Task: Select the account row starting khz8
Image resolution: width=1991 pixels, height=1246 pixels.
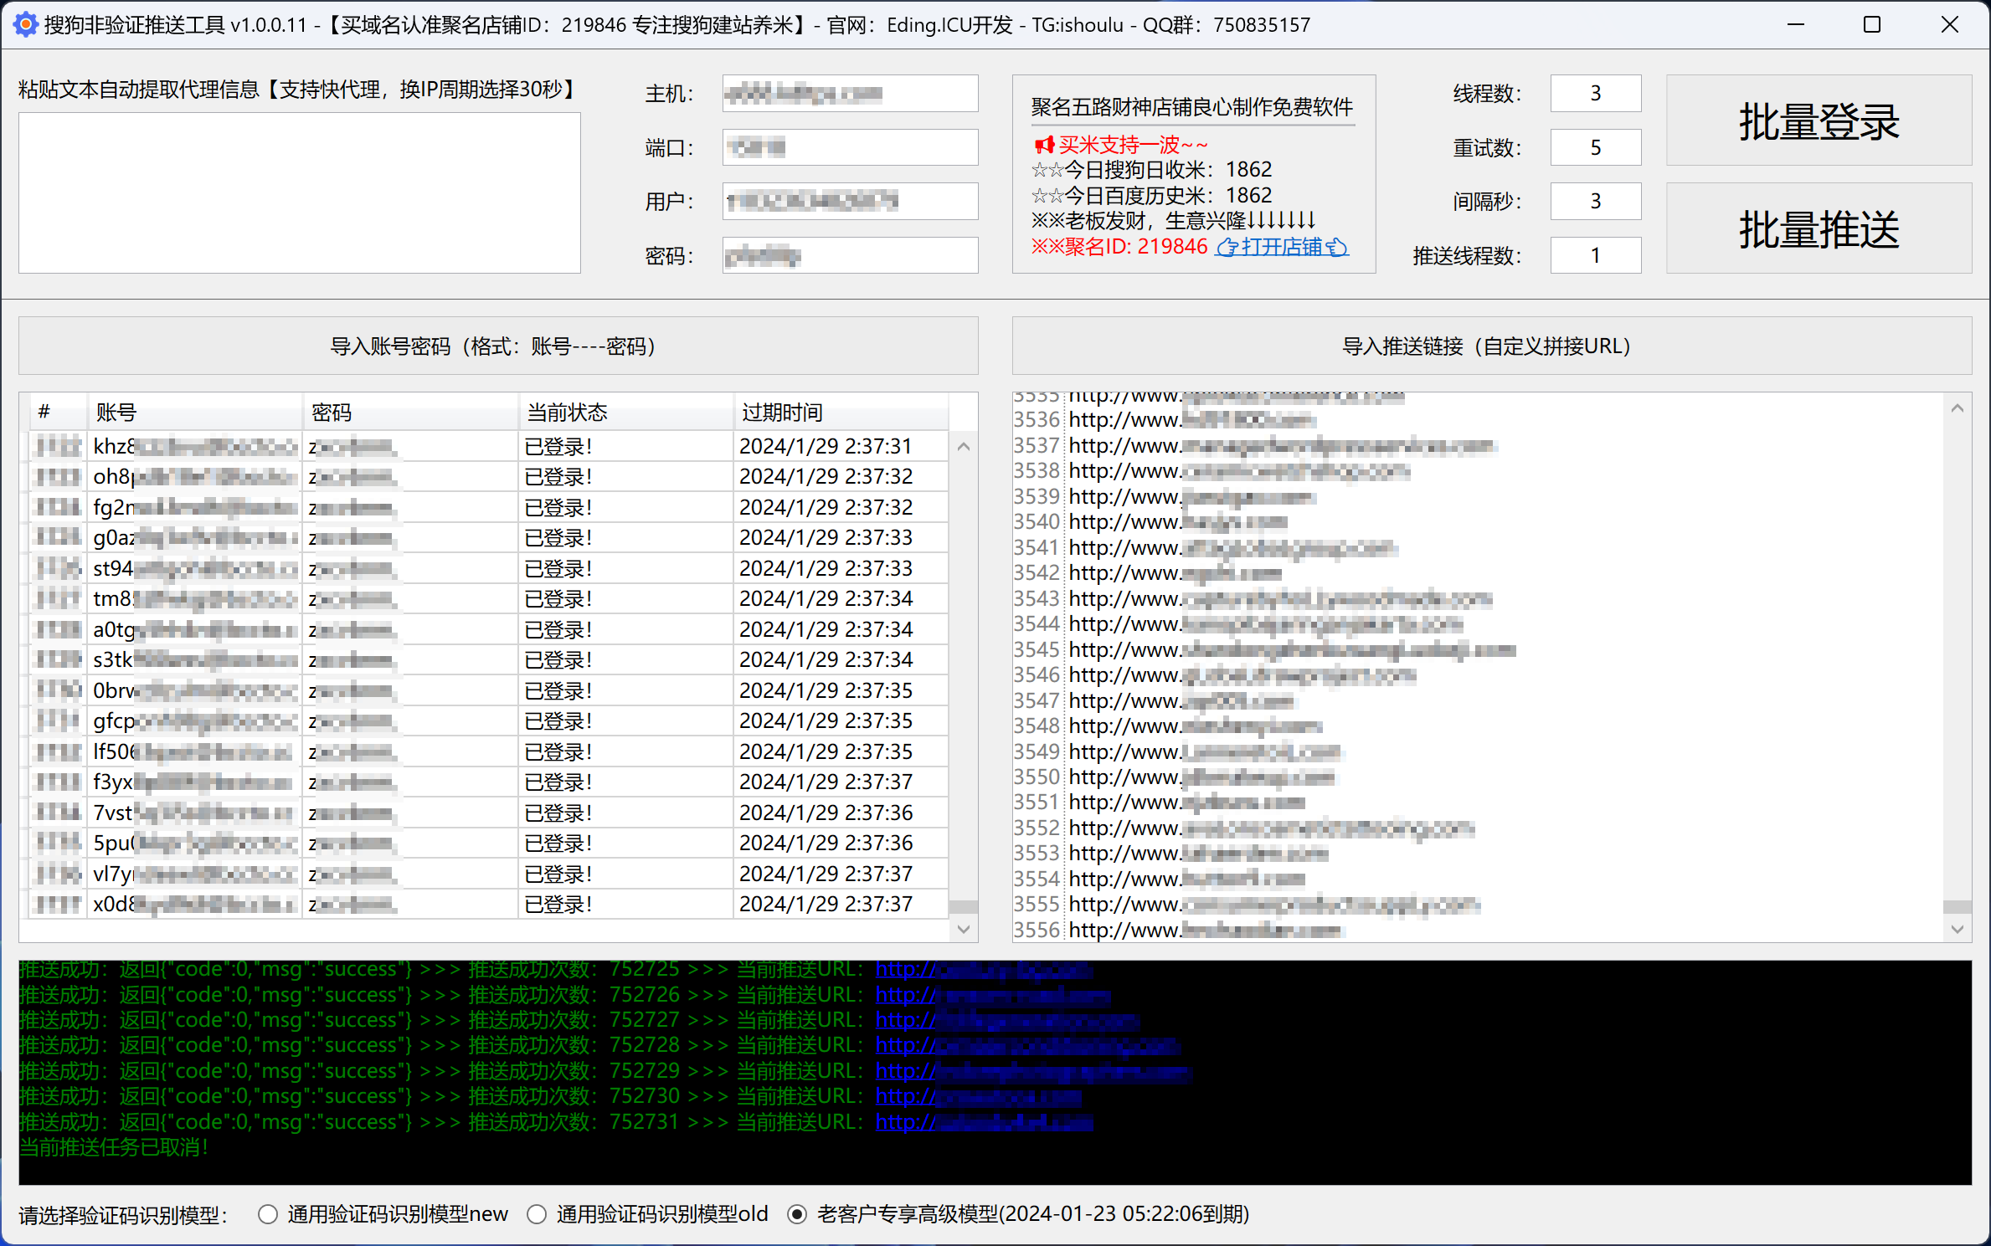Action: pos(489,447)
